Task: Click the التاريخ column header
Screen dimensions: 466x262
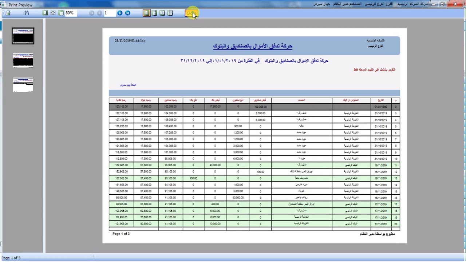Action: (x=380, y=100)
